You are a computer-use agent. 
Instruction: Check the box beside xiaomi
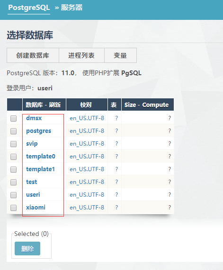13,208
